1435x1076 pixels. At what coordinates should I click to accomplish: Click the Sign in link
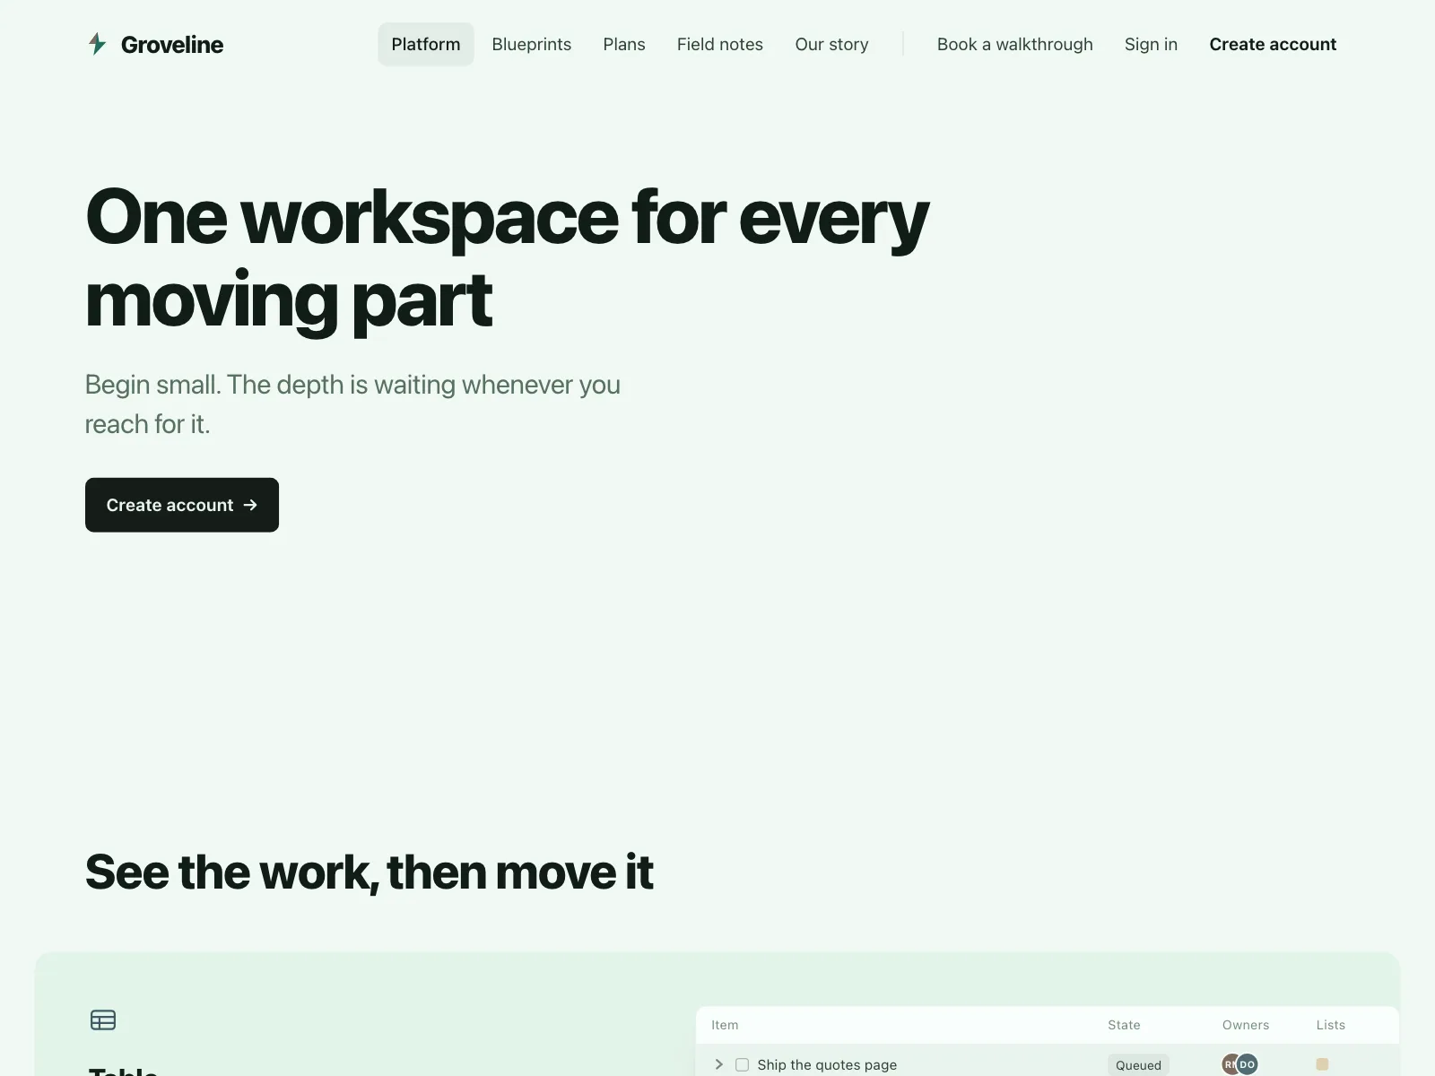click(1151, 44)
